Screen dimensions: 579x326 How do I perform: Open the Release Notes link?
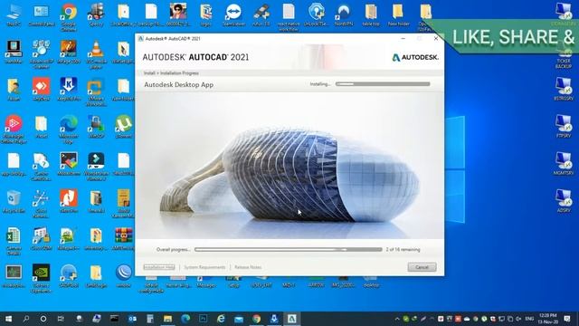[248, 267]
